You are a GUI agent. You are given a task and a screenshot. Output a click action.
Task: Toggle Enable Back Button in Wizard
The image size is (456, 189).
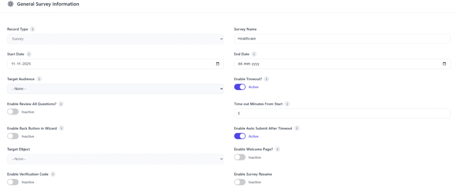click(13, 136)
